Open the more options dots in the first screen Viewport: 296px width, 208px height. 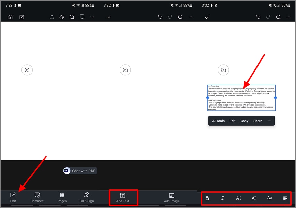92,17
